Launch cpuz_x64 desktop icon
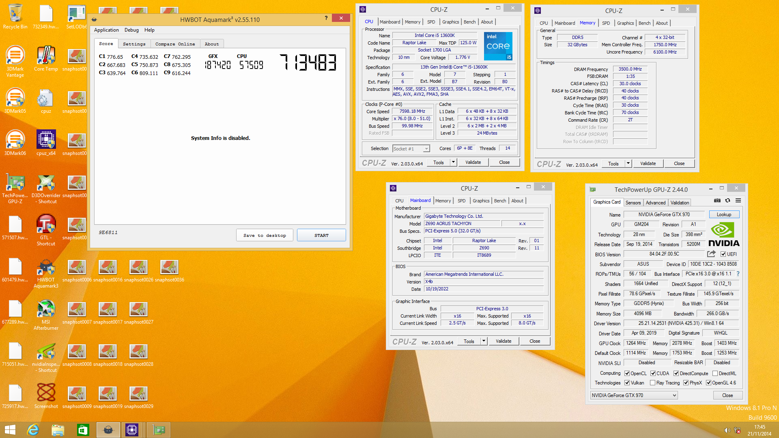779x438 pixels. (46, 142)
